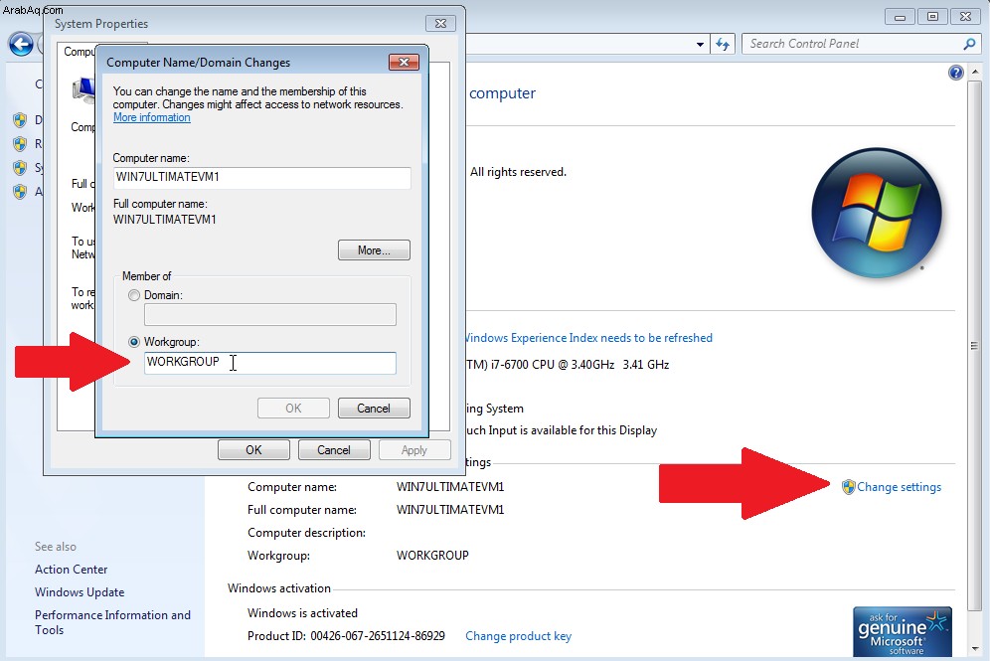Select the Workgroup radio button
The image size is (990, 661).
[x=134, y=342]
